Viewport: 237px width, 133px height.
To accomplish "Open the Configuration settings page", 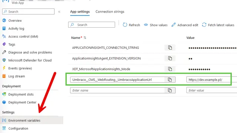I will point(18,129).
